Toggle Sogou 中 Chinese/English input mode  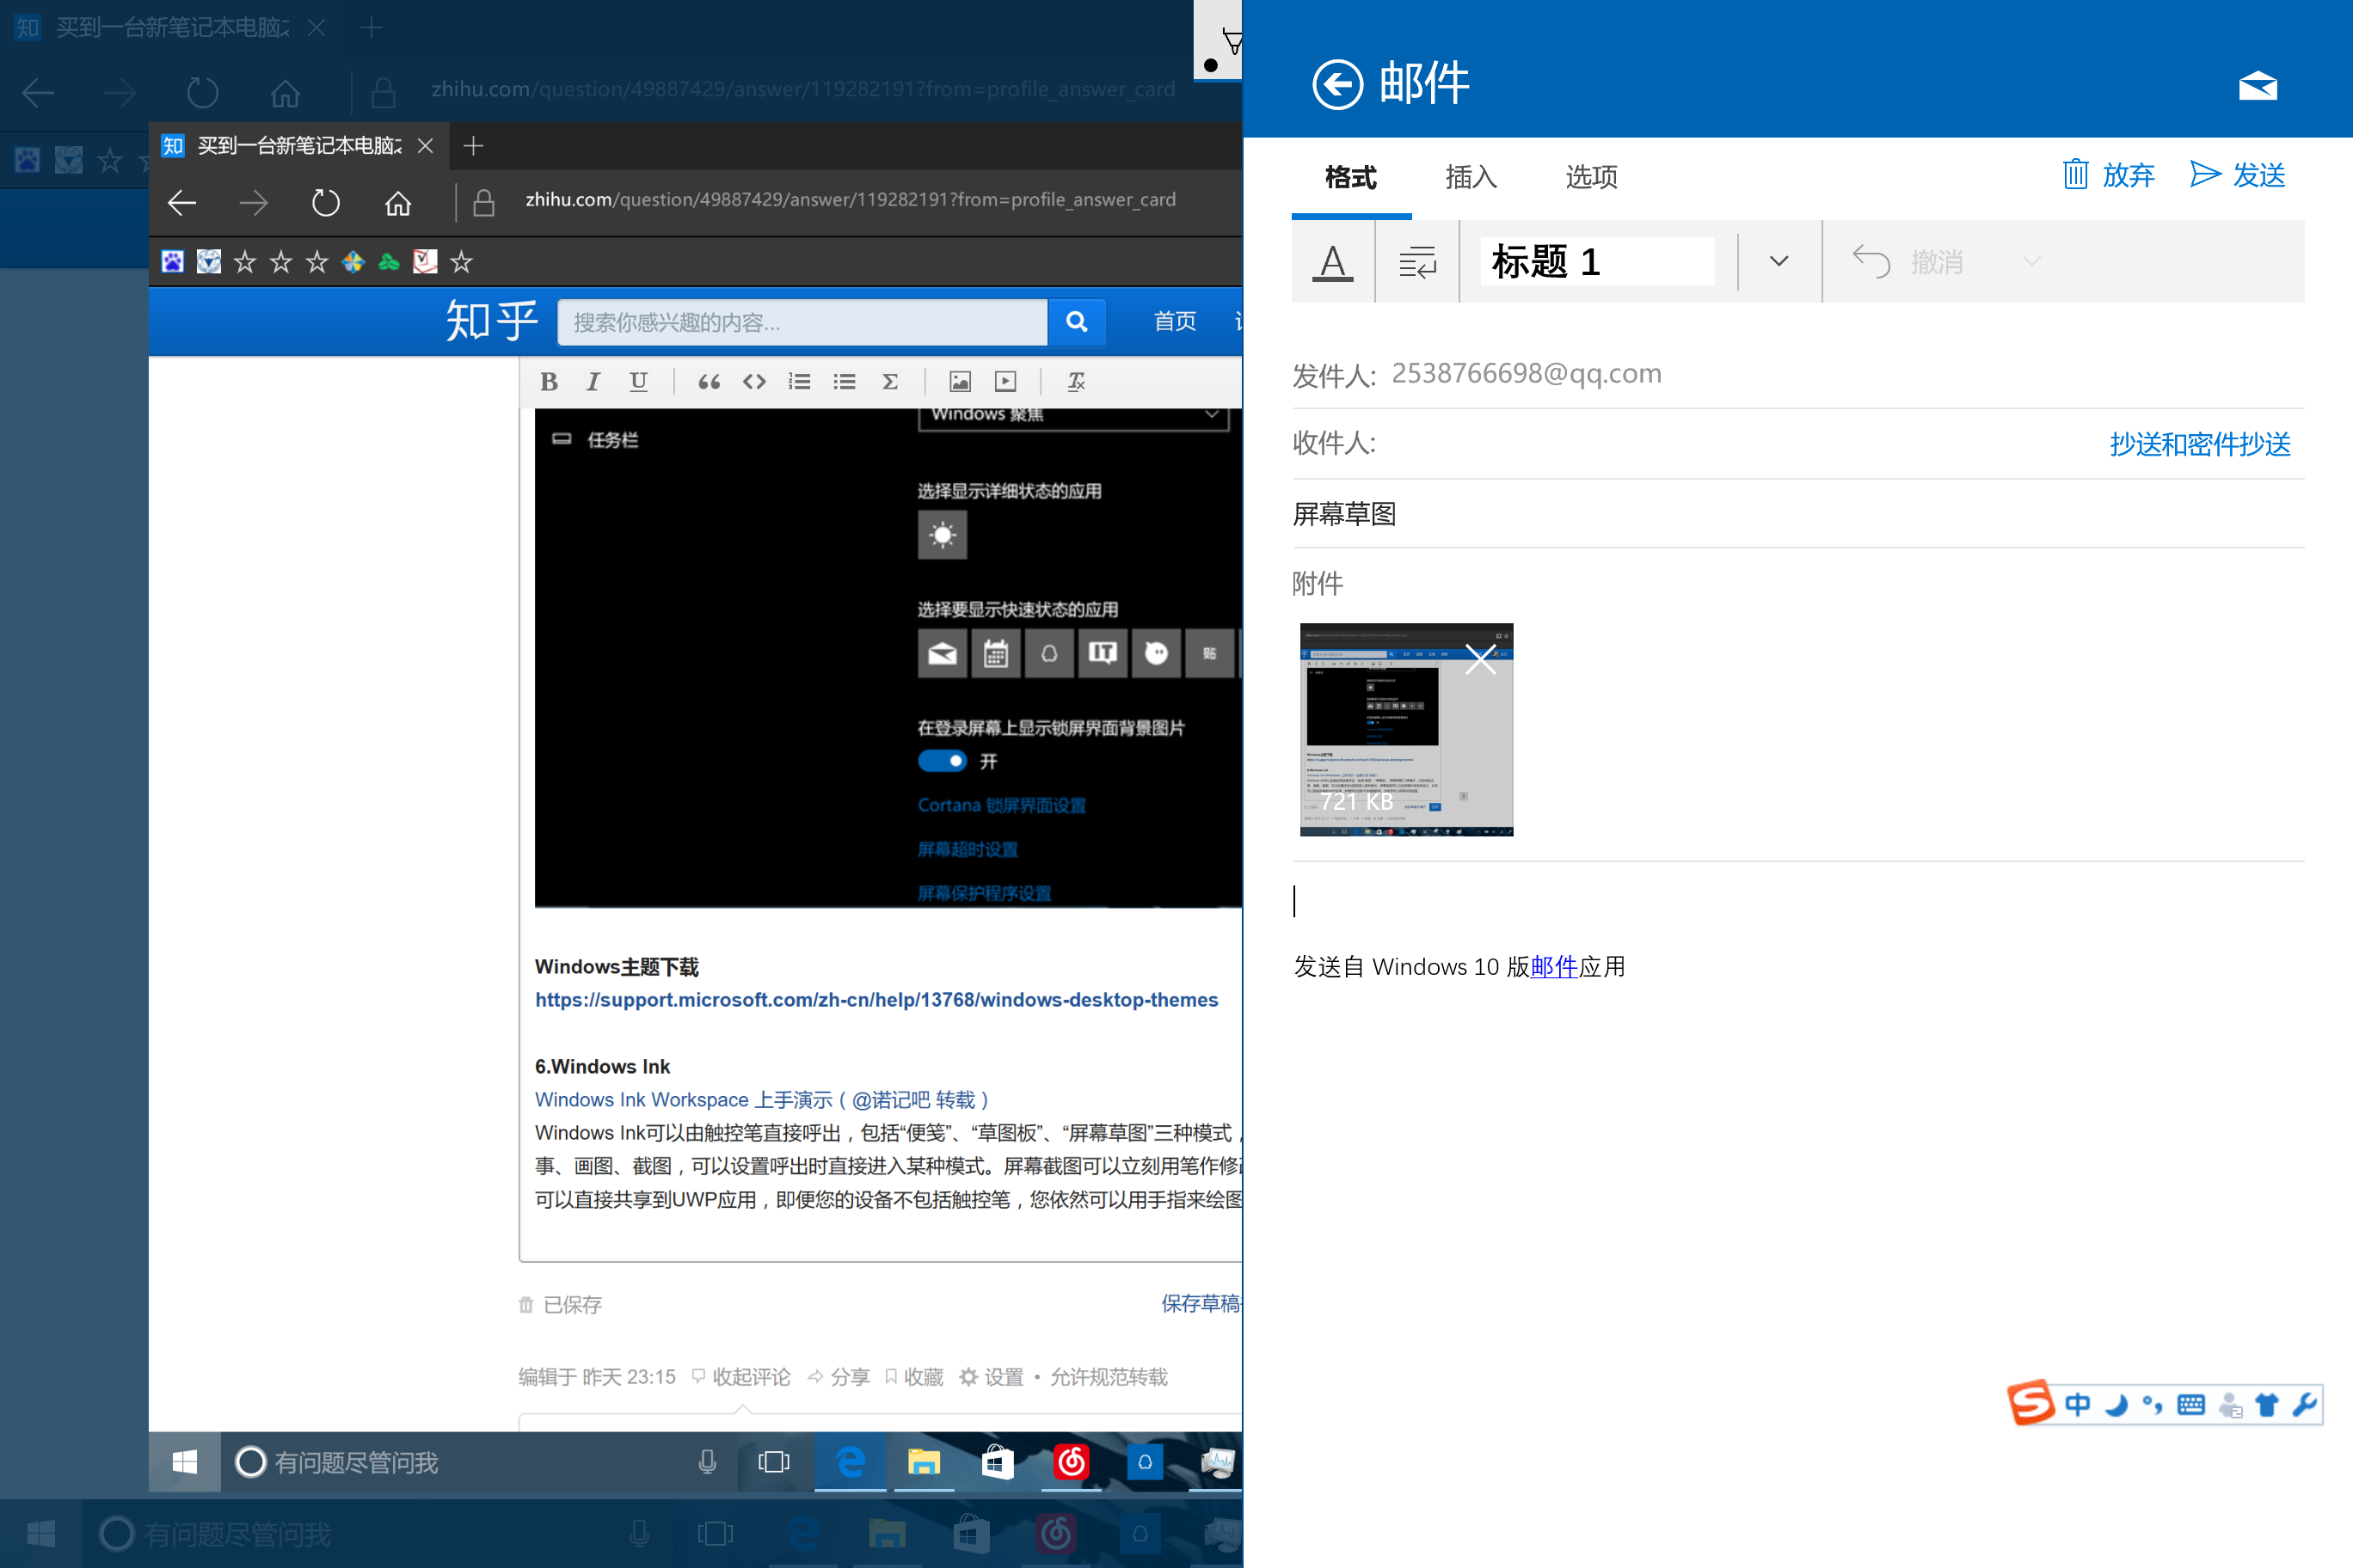pyautogui.click(x=2077, y=1405)
